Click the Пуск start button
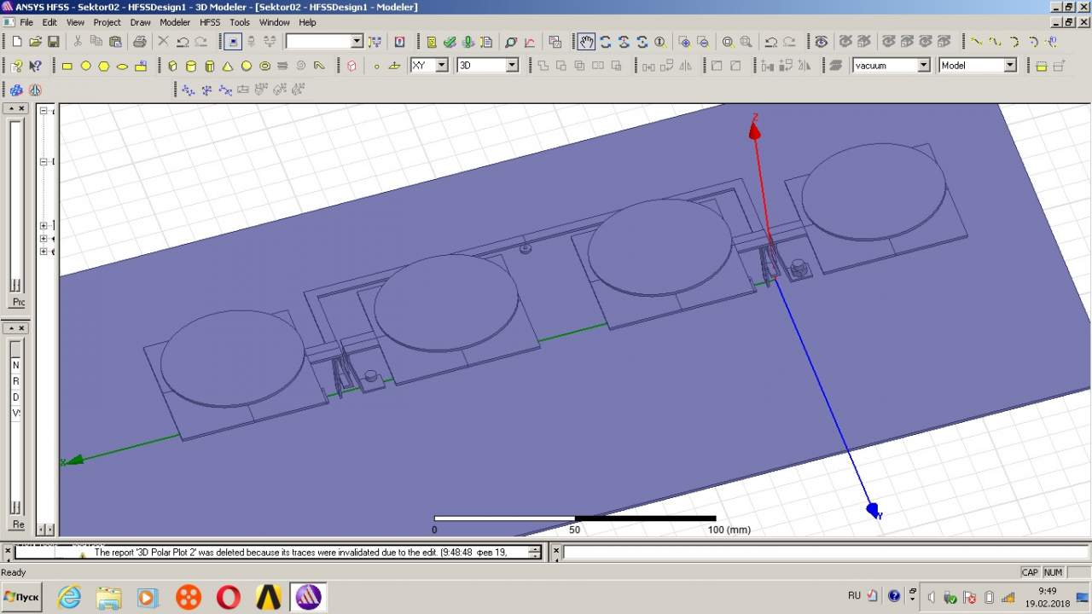 (x=22, y=597)
